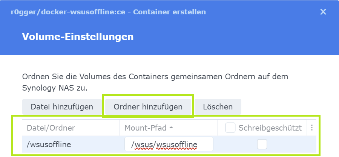Viewport: 339px width, 157px height.
Task: Click the Volume-Einstellungen heading
Action: coord(78,37)
